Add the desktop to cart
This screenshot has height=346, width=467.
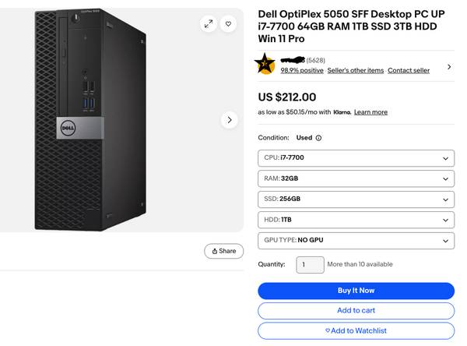point(356,310)
